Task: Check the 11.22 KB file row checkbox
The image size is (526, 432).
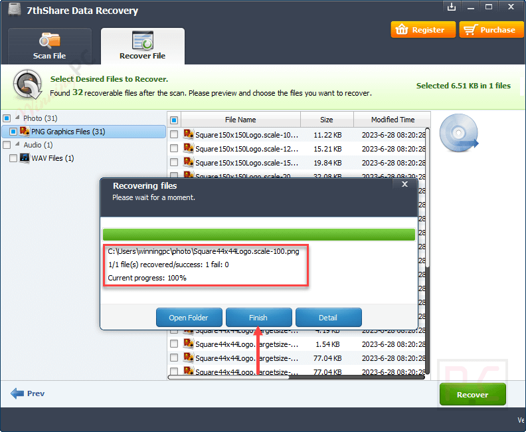Action: pyautogui.click(x=174, y=135)
